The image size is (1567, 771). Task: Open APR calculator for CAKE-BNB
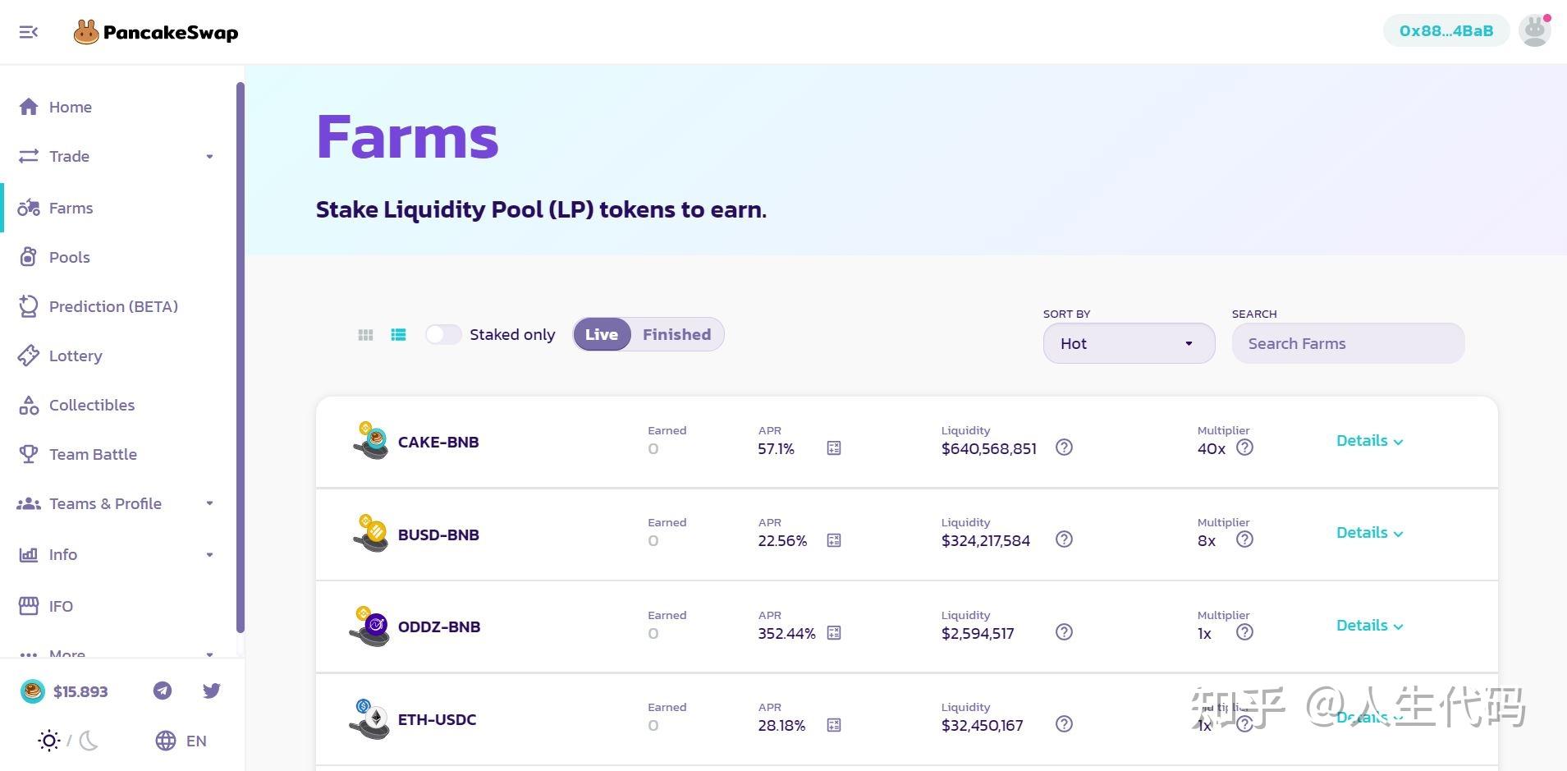pos(834,448)
